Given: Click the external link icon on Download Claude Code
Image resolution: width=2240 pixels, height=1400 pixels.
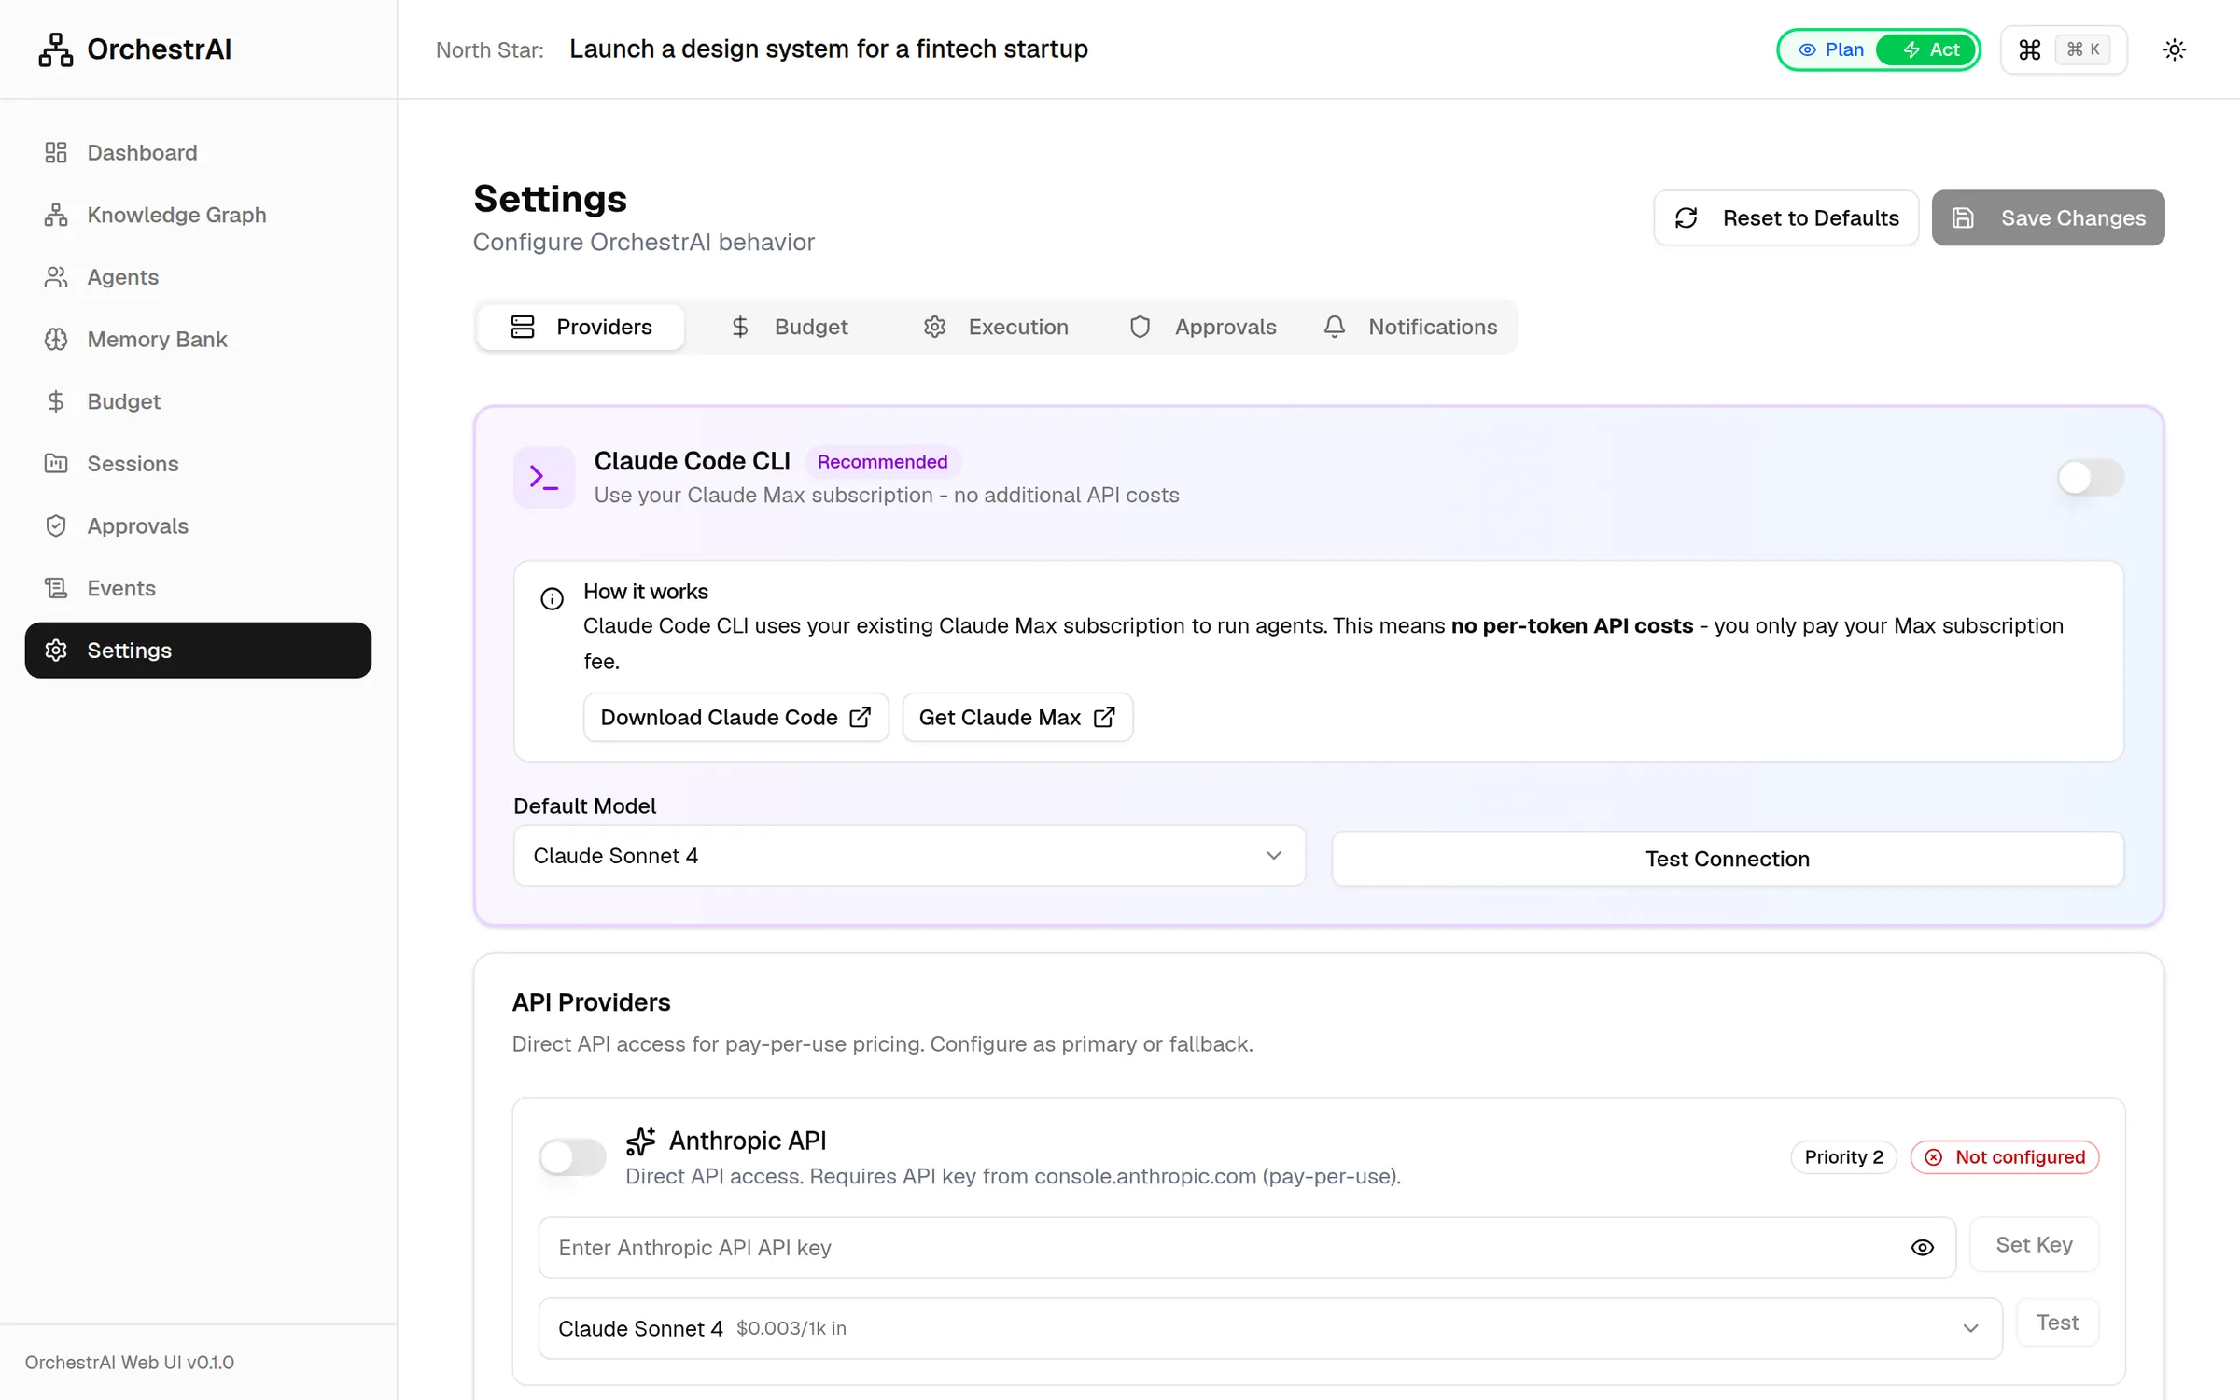Looking at the screenshot, I should point(860,717).
